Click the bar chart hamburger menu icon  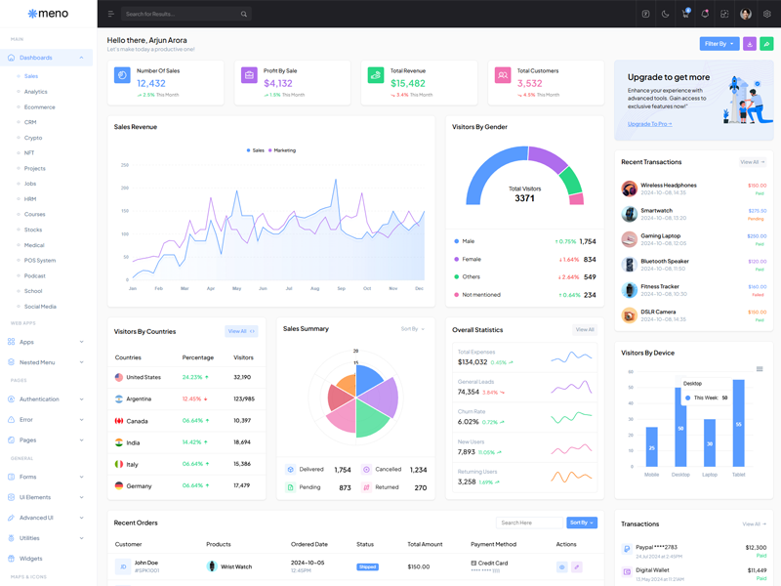tap(760, 369)
